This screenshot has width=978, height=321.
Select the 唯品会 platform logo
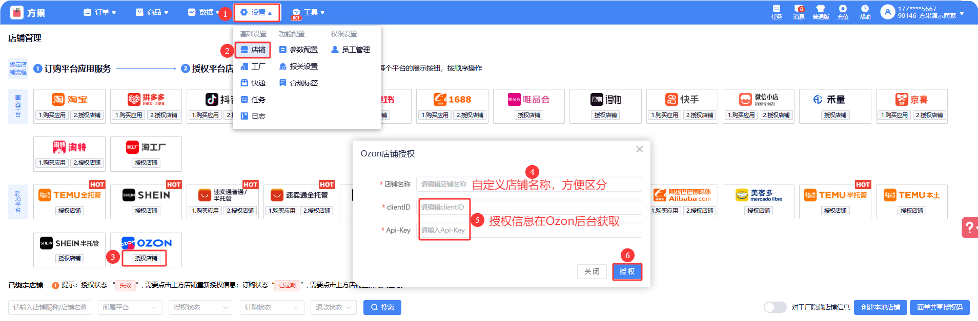pos(528,99)
